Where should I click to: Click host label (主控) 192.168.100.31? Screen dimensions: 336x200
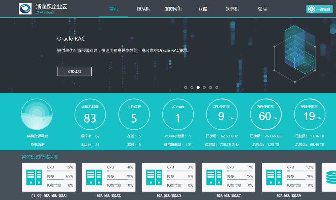(49, 196)
